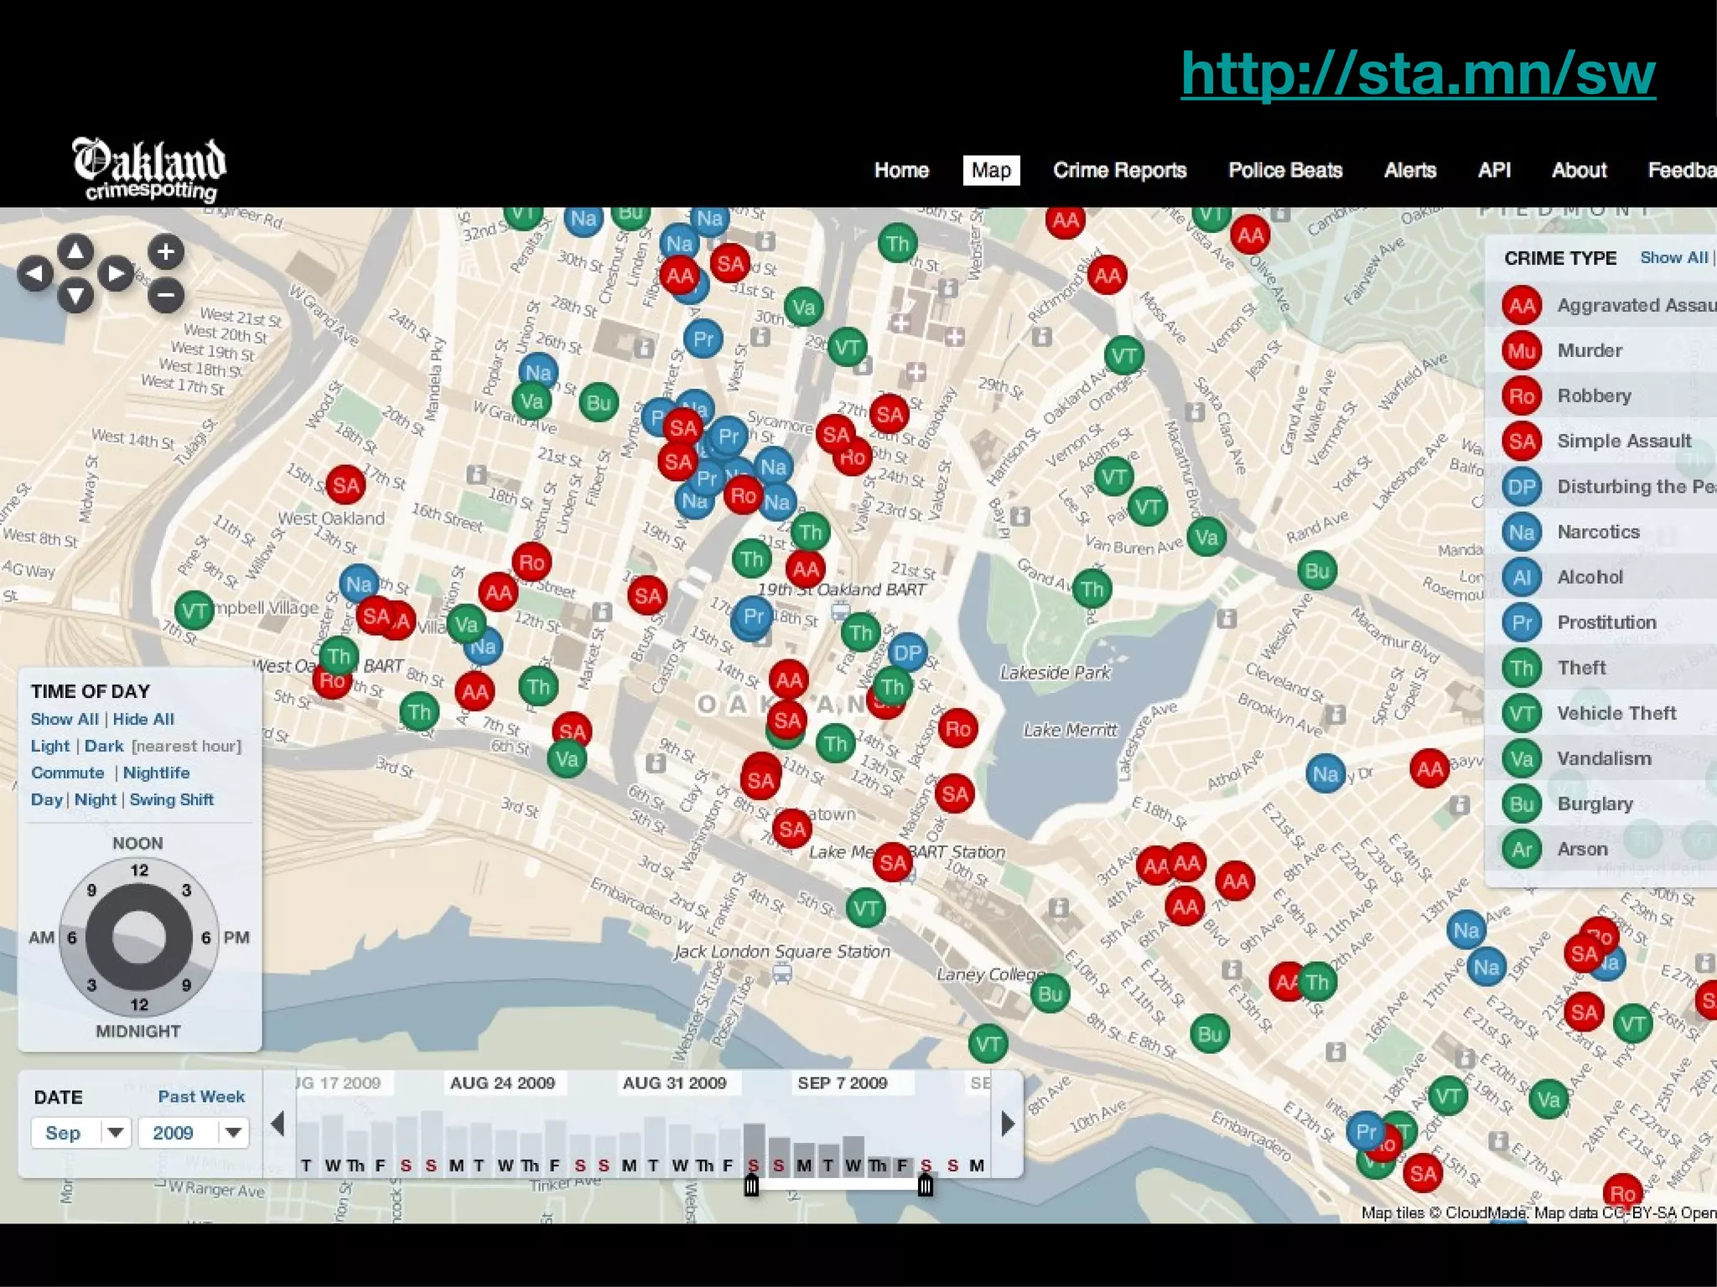This screenshot has width=1717, height=1287.
Task: Click the map zoom in plus button
Action: [166, 251]
